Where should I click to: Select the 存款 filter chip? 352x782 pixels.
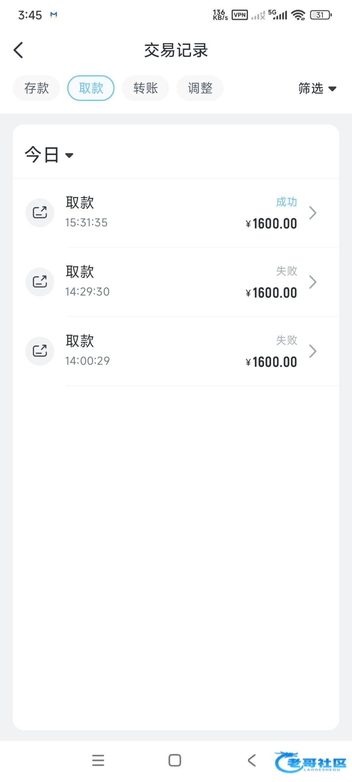click(x=37, y=88)
